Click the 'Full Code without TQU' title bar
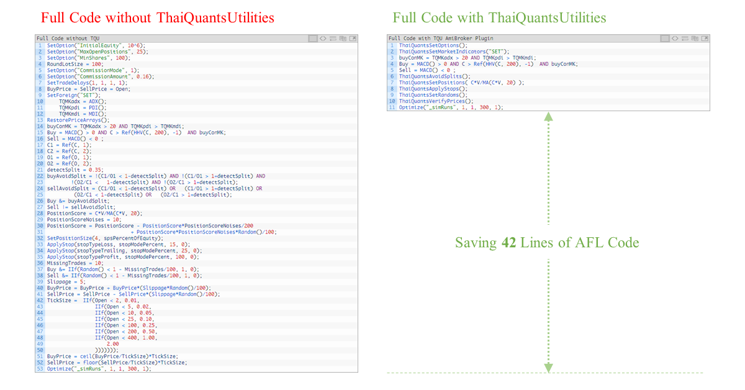Image resolution: width=745 pixels, height=390 pixels. pos(67,39)
